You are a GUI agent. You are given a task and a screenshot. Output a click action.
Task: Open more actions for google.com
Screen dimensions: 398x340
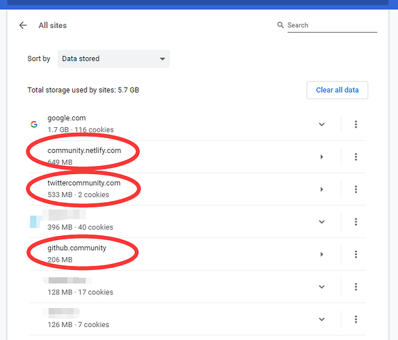coord(356,124)
